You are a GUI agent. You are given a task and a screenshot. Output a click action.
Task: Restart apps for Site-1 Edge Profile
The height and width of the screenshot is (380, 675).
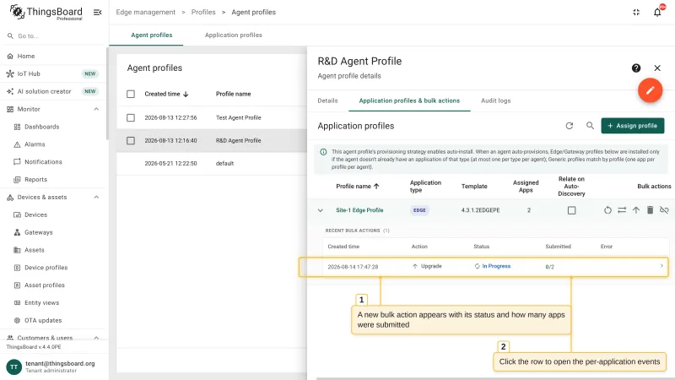pos(607,210)
